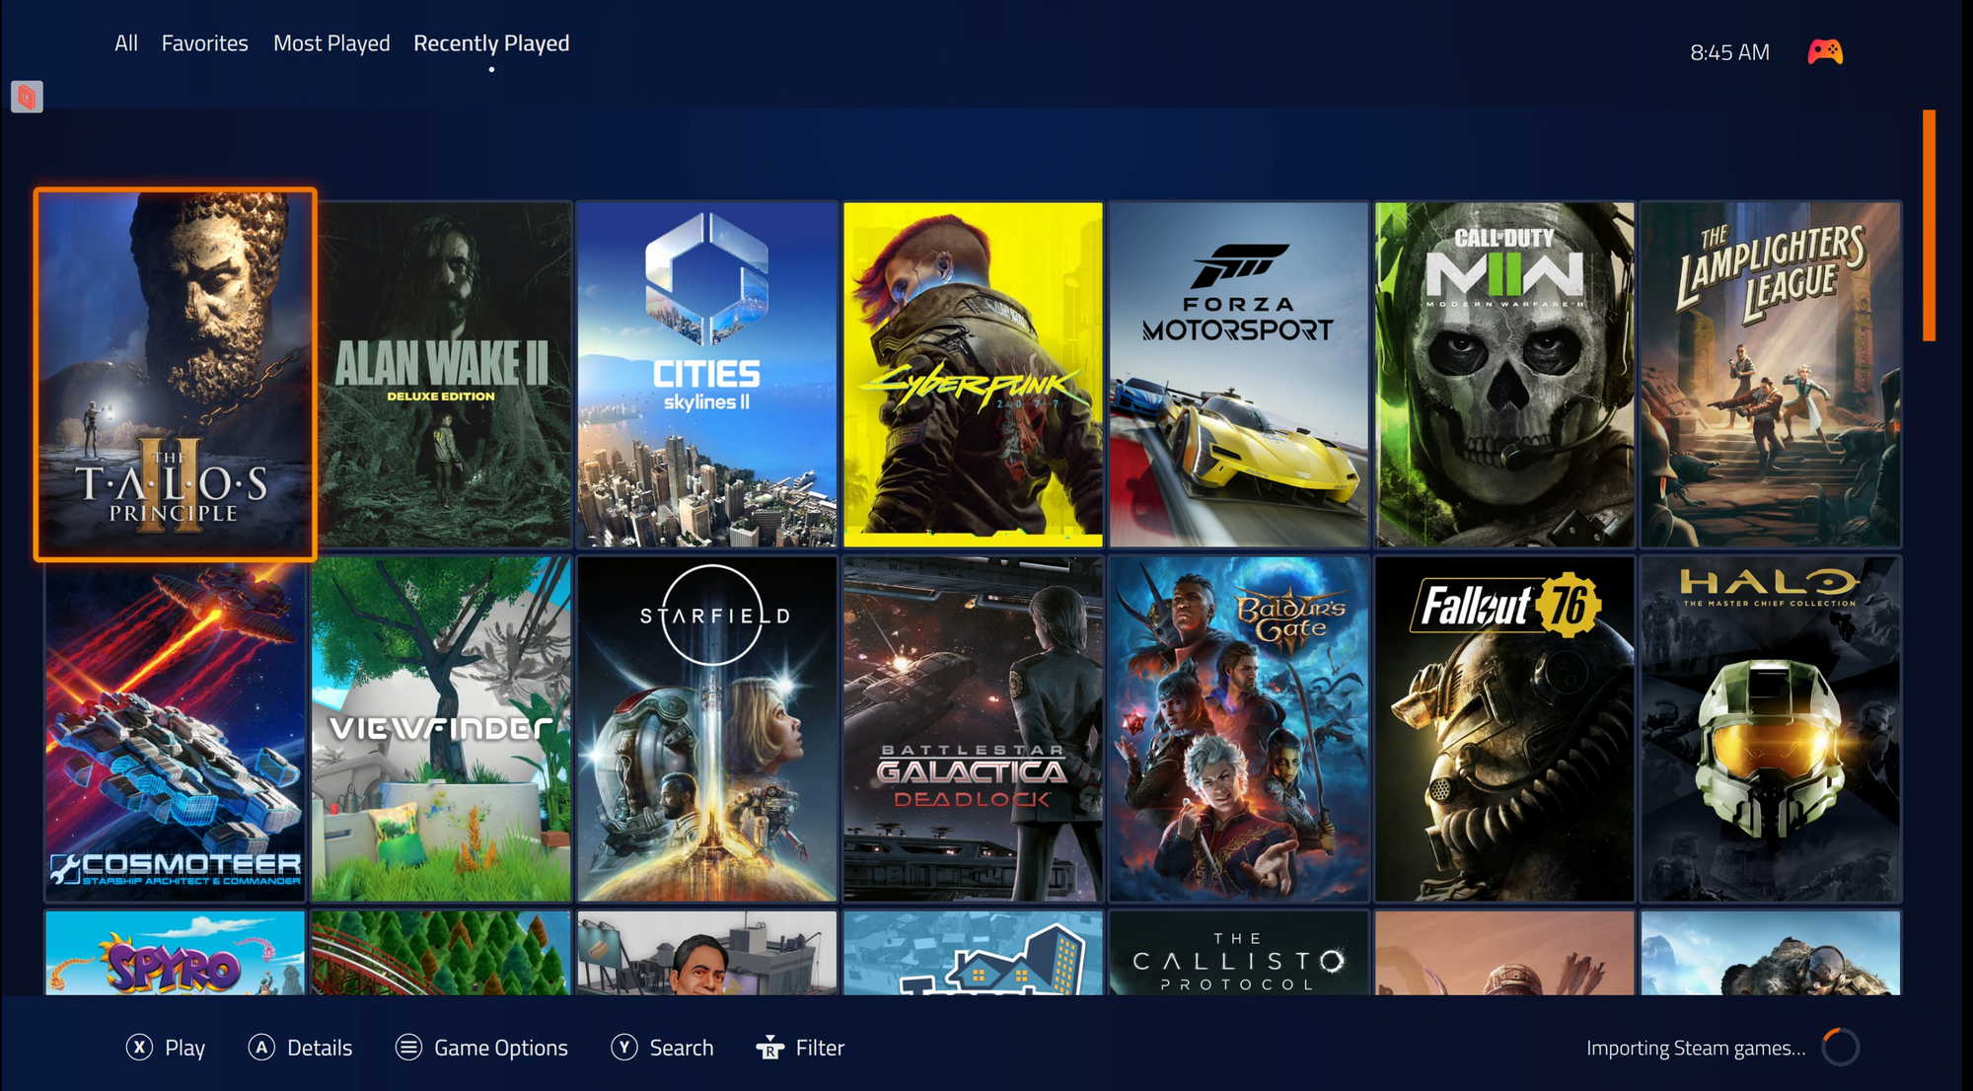Viewport: 1973px width, 1091px height.
Task: Click the red app badge icon at left edge
Action: point(27,97)
